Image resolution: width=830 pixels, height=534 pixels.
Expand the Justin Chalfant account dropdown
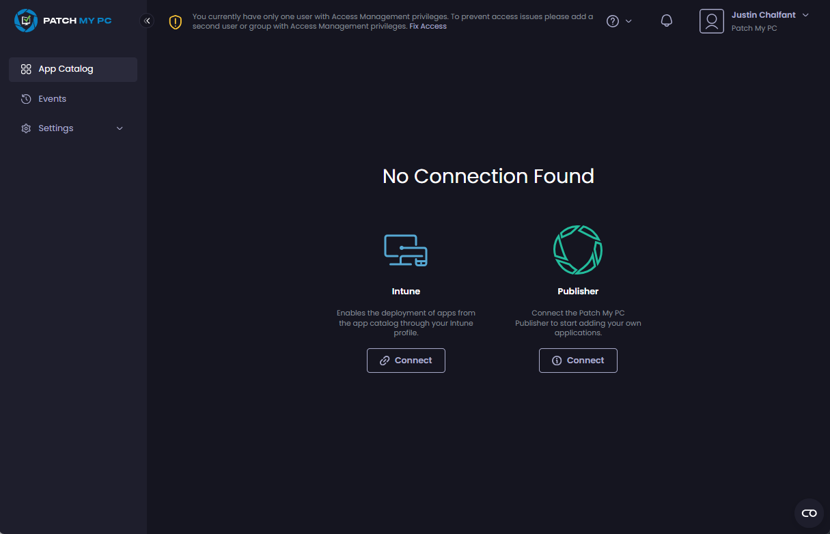tap(805, 15)
